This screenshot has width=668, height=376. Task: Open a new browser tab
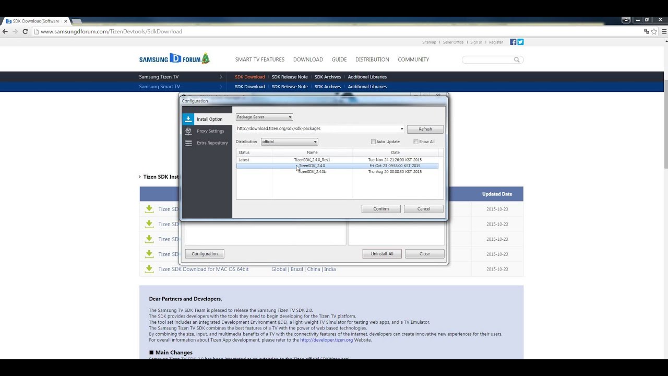(x=76, y=21)
